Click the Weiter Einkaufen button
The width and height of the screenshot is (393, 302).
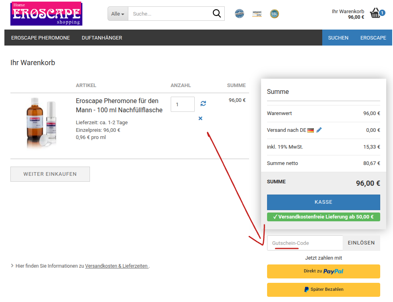pos(50,174)
